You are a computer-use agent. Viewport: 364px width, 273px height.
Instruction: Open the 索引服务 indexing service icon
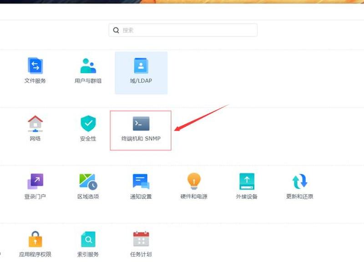click(x=88, y=239)
